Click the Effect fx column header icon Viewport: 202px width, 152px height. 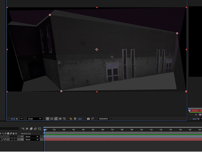5,134
